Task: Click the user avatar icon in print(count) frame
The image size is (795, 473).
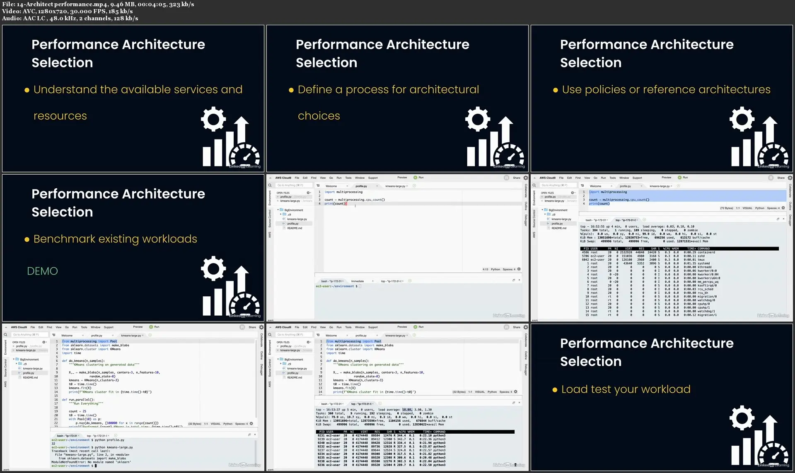Action: pos(506,178)
